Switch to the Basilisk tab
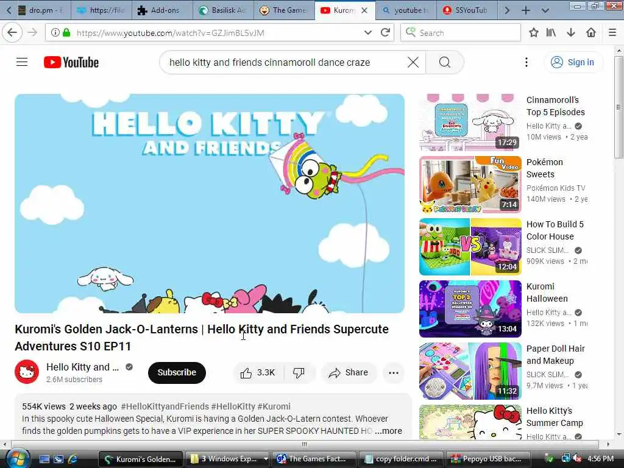This screenshot has width=624, height=468. tap(223, 10)
